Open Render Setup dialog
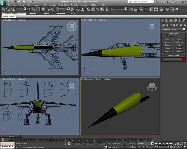The image size is (187, 149). coord(167,9)
